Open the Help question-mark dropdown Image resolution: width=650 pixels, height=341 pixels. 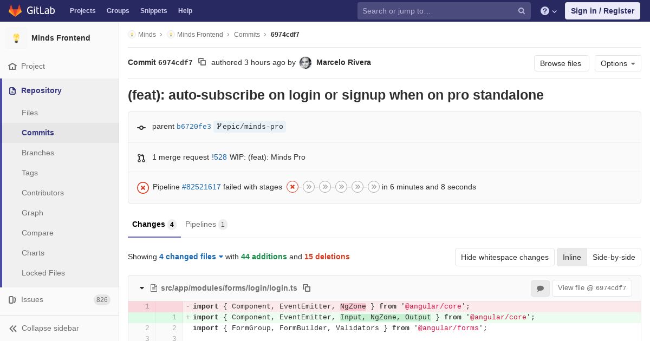(549, 11)
